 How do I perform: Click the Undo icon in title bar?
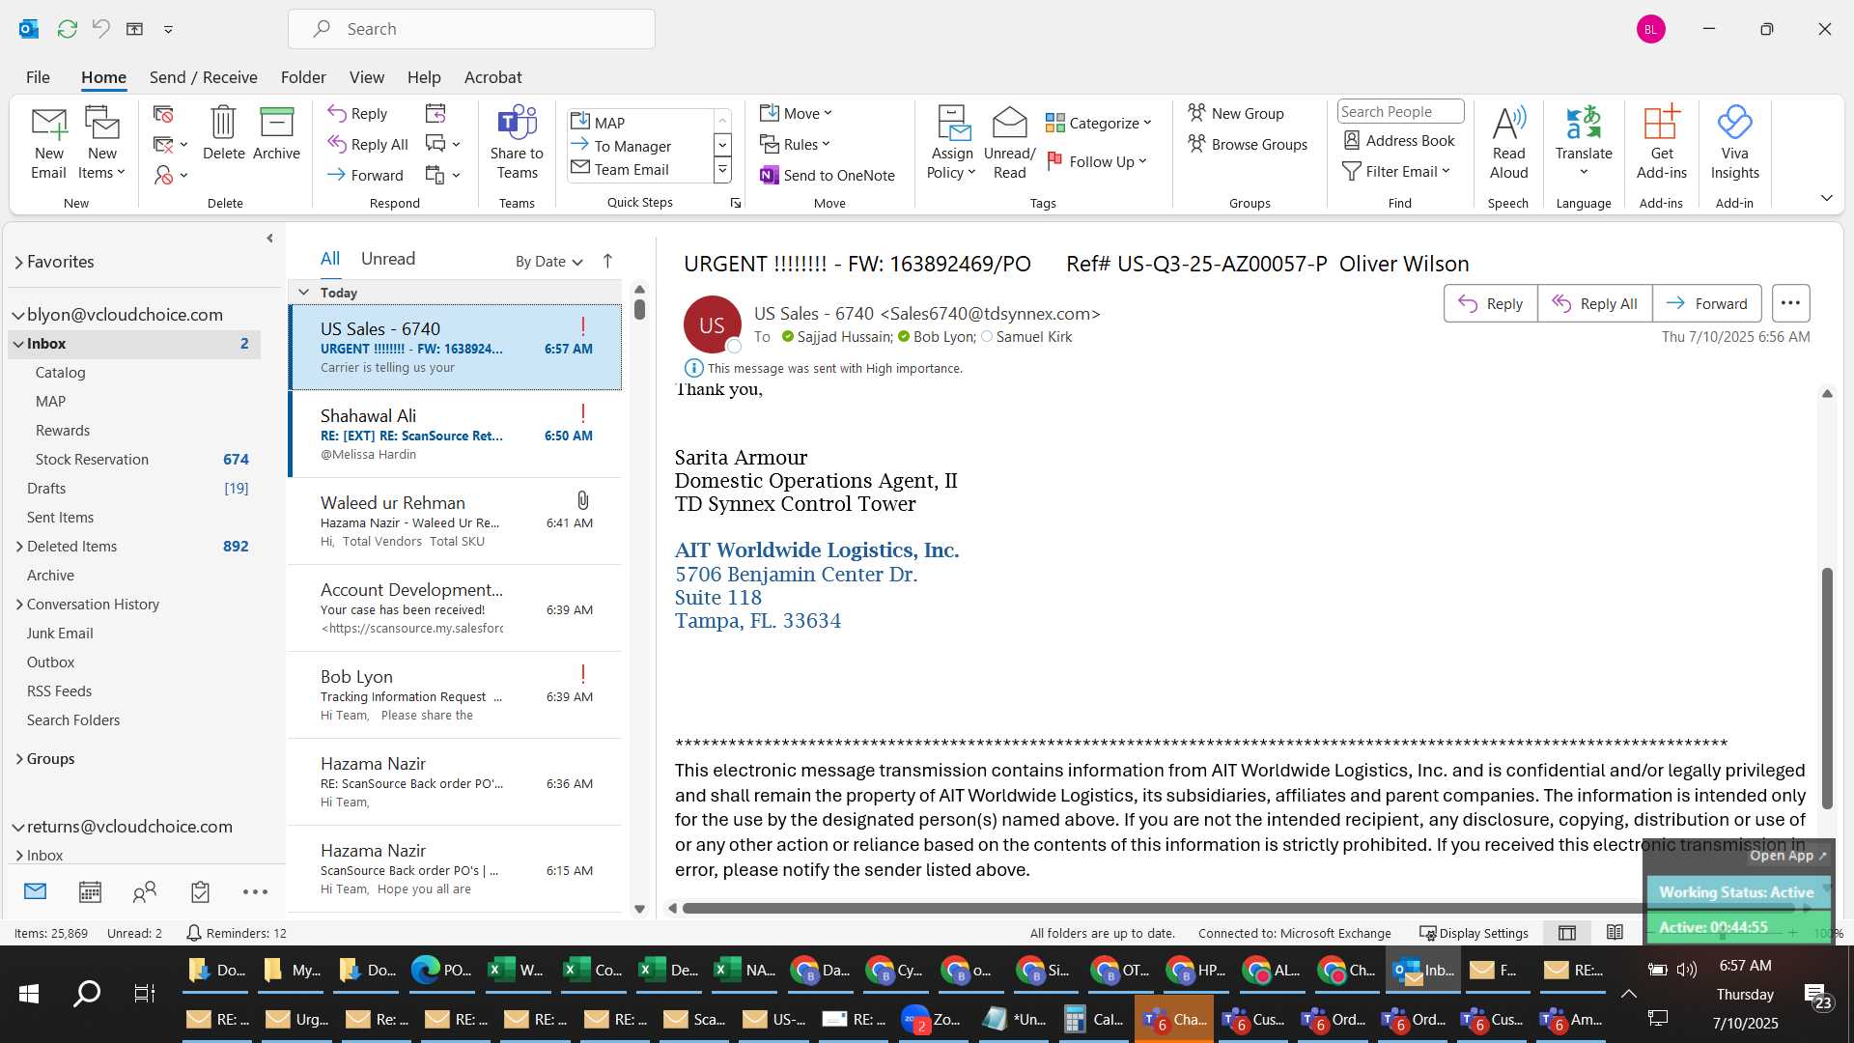[x=100, y=29]
